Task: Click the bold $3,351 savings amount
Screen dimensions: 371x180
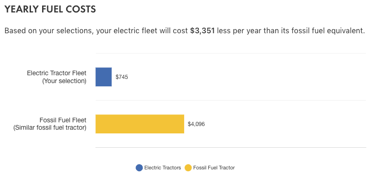Action: pos(202,31)
